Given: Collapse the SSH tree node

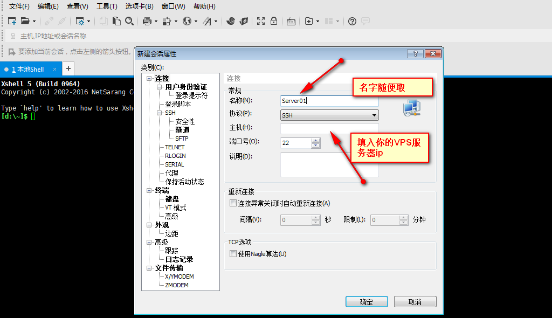Looking at the screenshot, I should click(159, 113).
